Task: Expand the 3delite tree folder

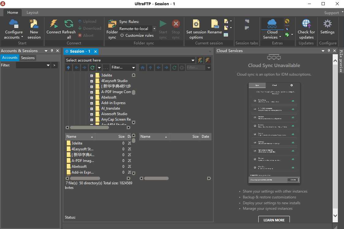Action: point(92,76)
